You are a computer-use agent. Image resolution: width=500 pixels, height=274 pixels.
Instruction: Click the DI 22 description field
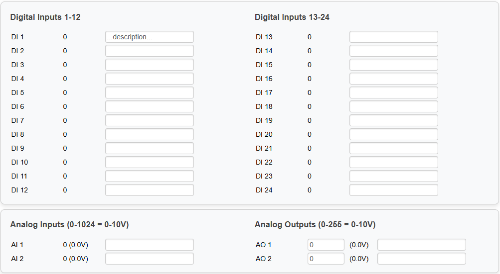[x=393, y=162]
